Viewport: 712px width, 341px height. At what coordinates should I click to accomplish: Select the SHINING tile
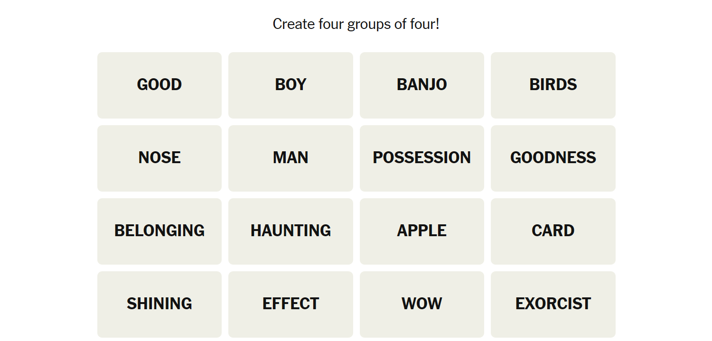point(159,304)
